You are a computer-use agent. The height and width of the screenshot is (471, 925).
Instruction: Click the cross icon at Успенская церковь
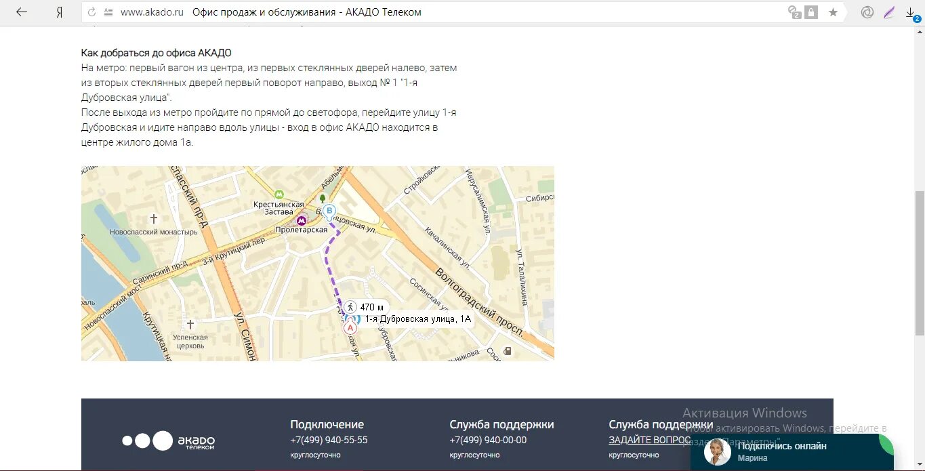click(x=190, y=325)
